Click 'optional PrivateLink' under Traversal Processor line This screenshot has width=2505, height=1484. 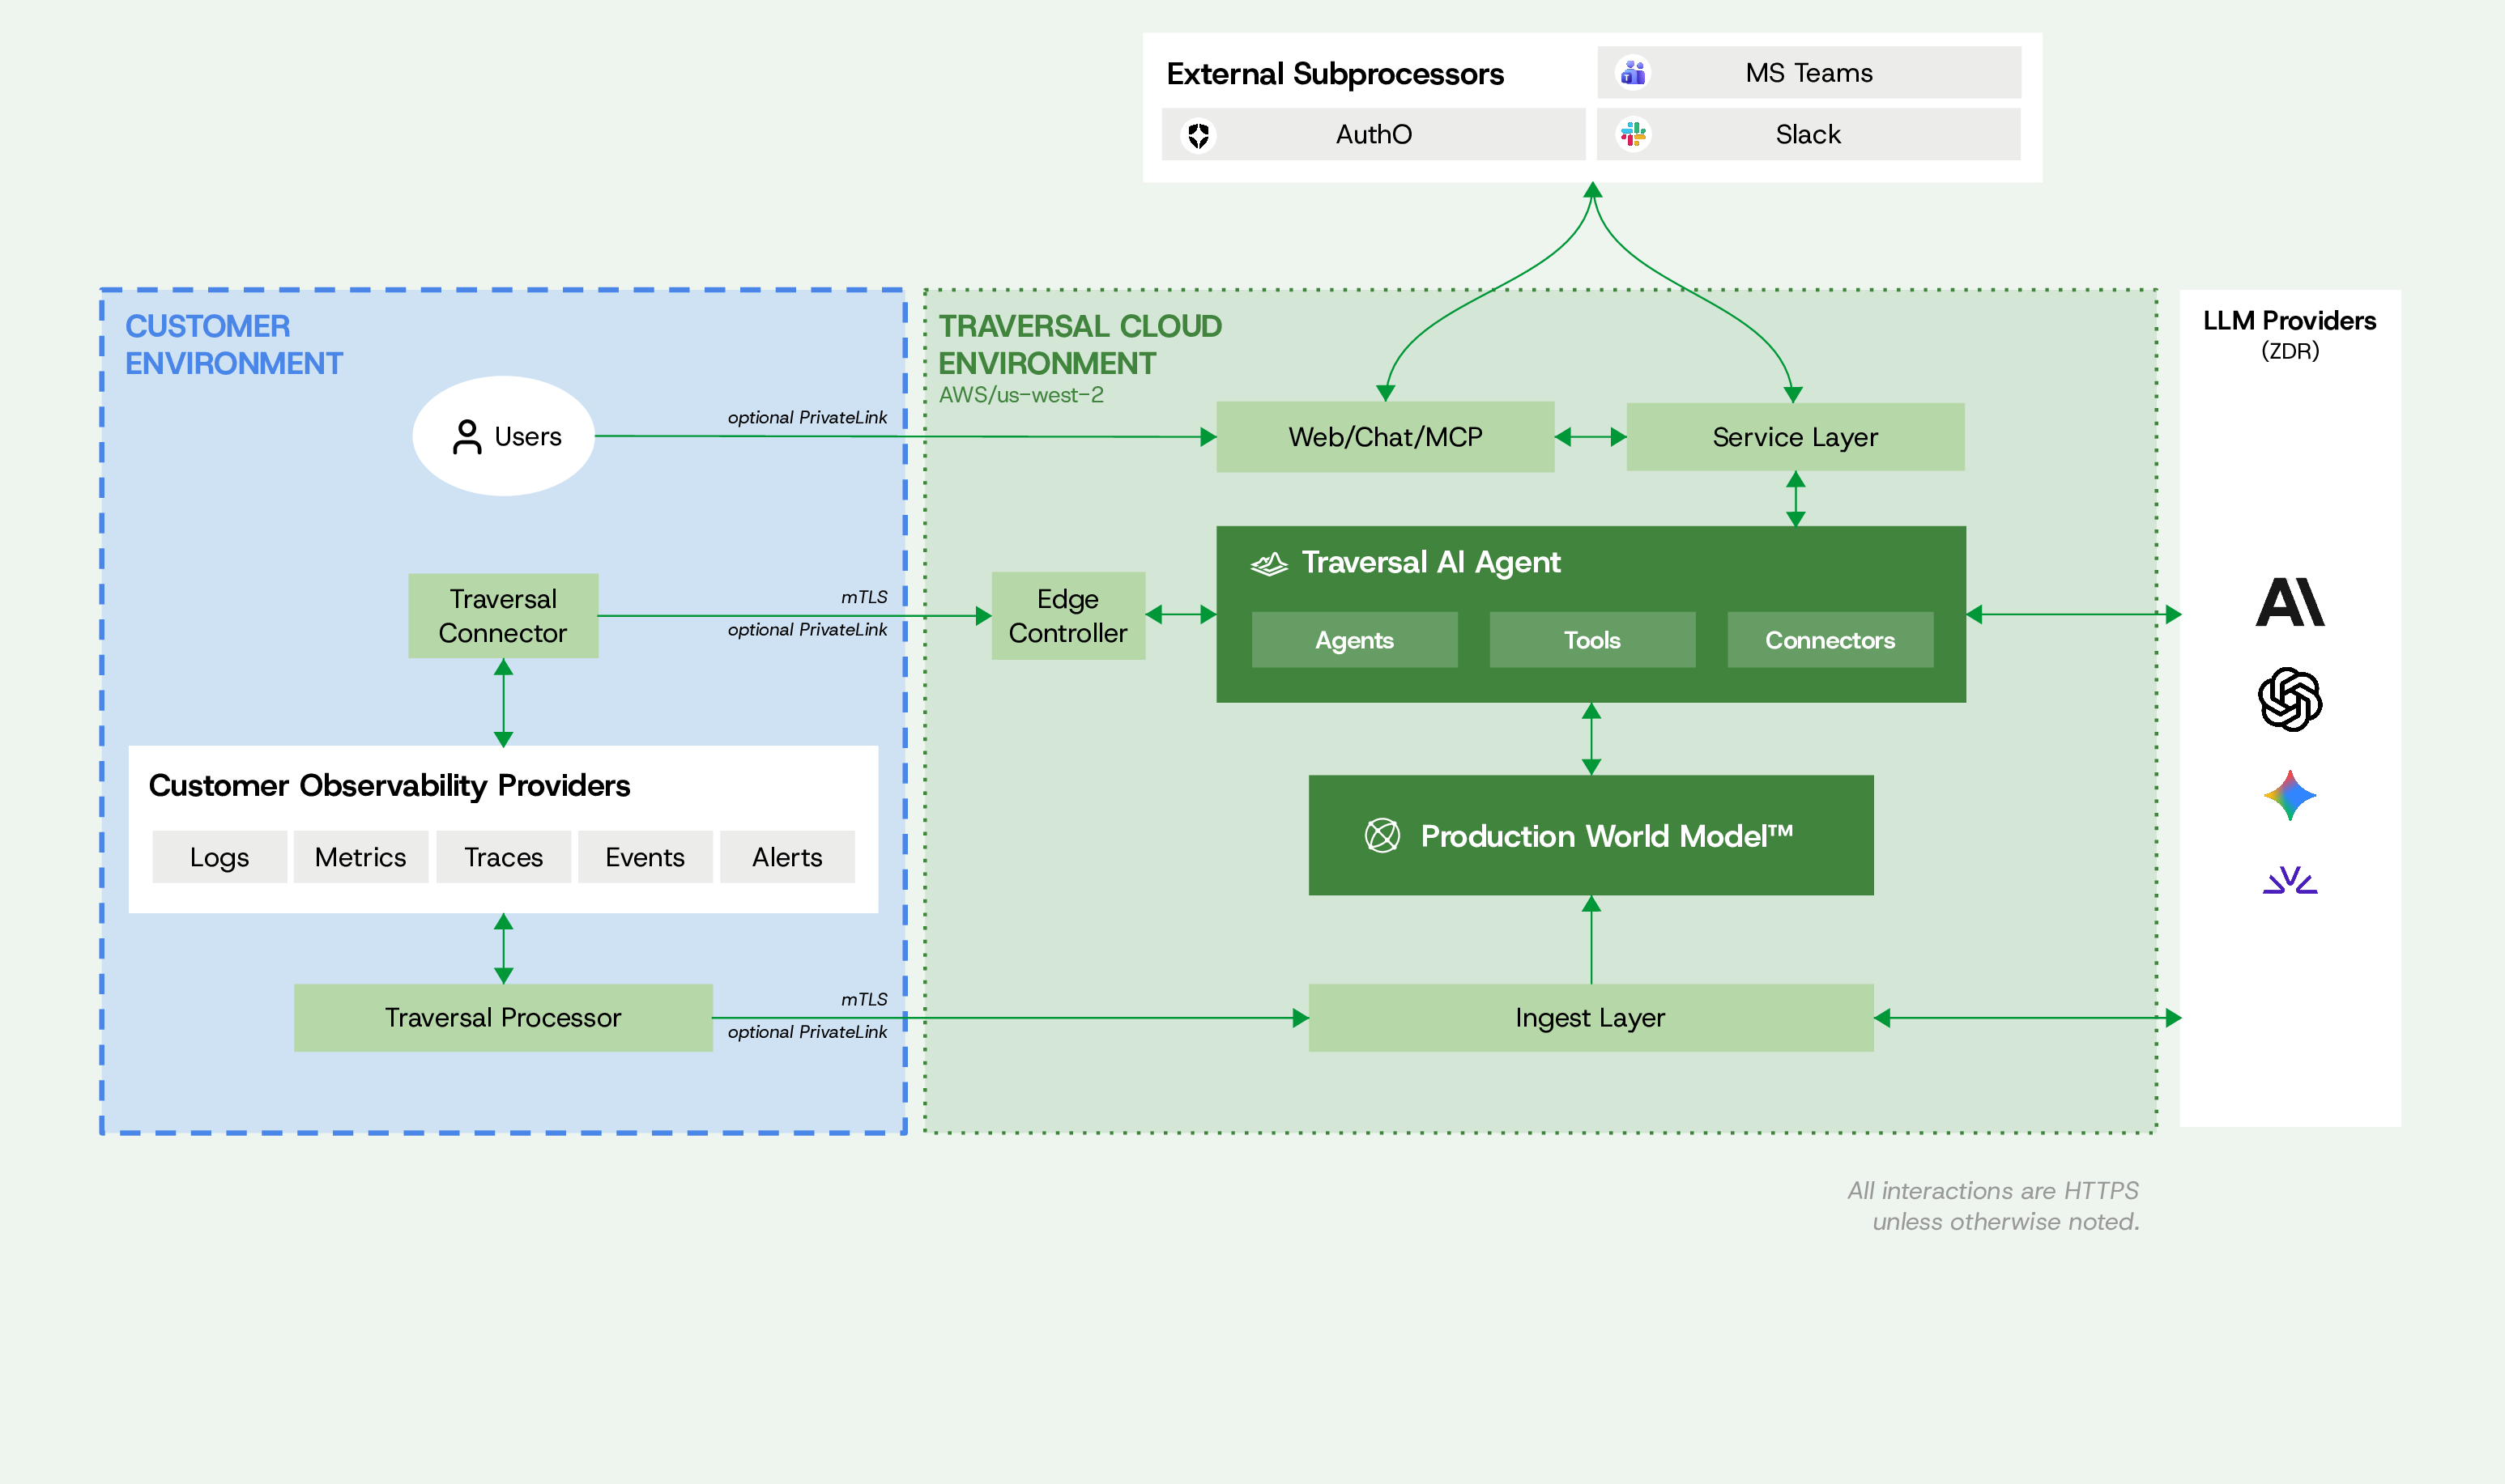[807, 1032]
